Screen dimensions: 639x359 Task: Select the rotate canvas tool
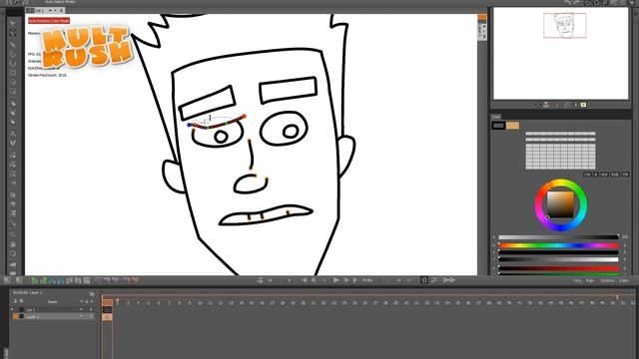coord(13,253)
